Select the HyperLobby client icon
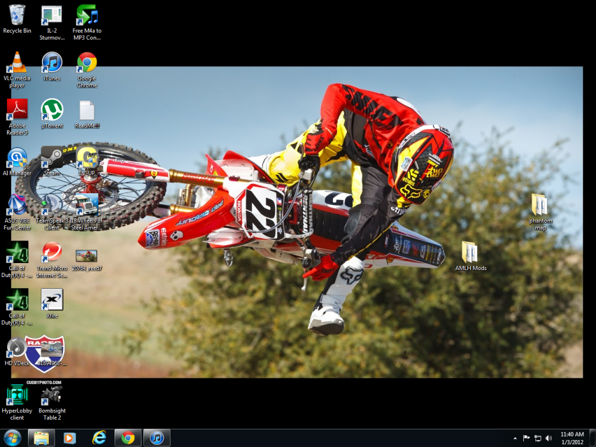The width and height of the screenshot is (596, 447). 17,395
